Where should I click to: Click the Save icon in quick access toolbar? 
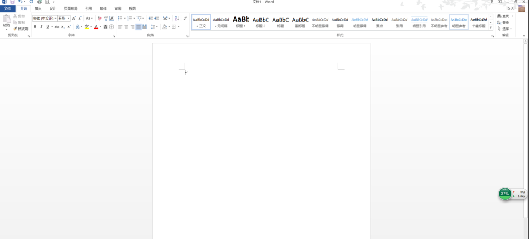tap(12, 2)
